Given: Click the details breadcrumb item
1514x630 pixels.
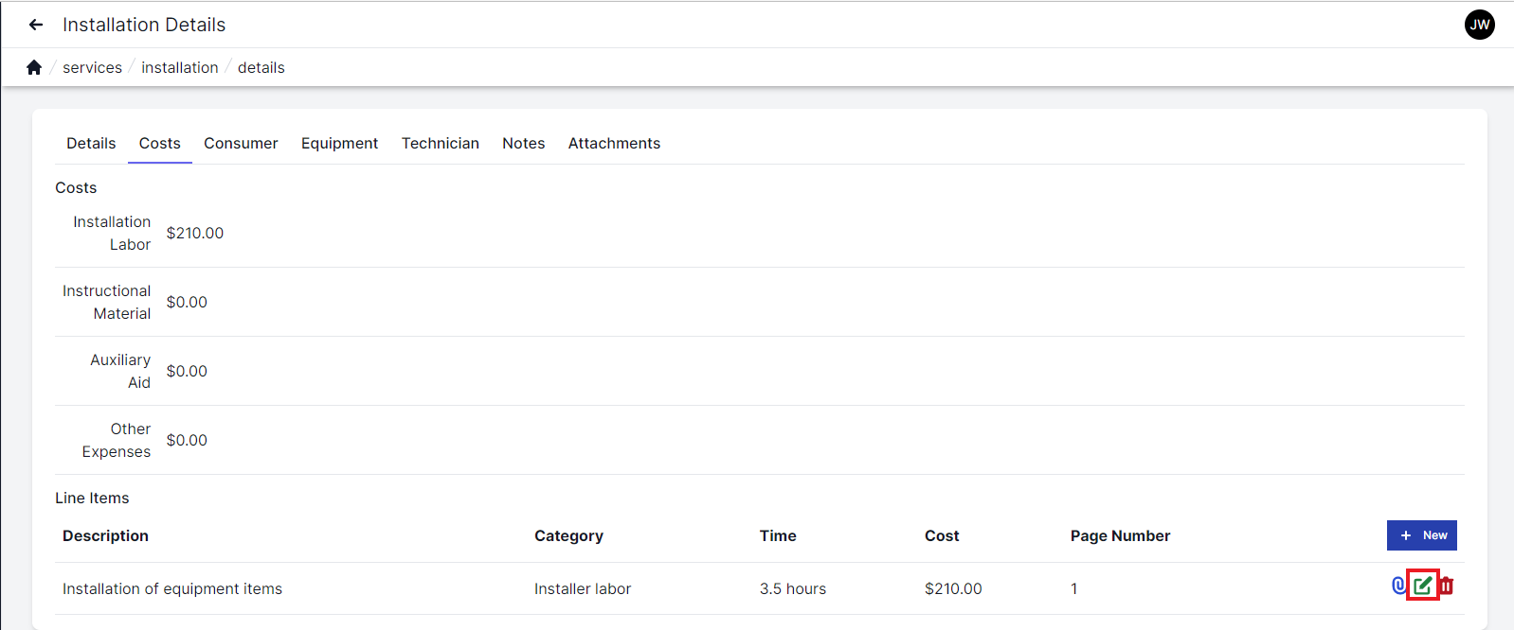Looking at the screenshot, I should [x=261, y=67].
